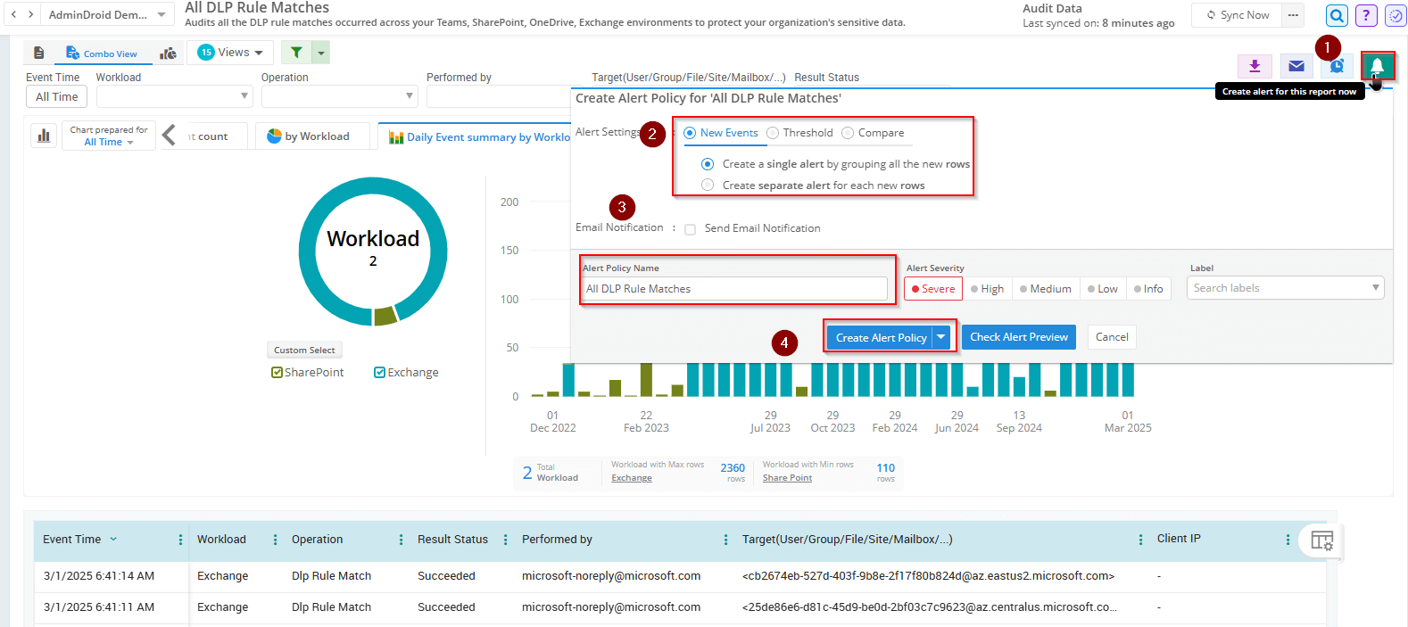Viewport: 1408px width, 627px height.
Task: Expand the Search labels dropdown
Action: [x=1285, y=288]
